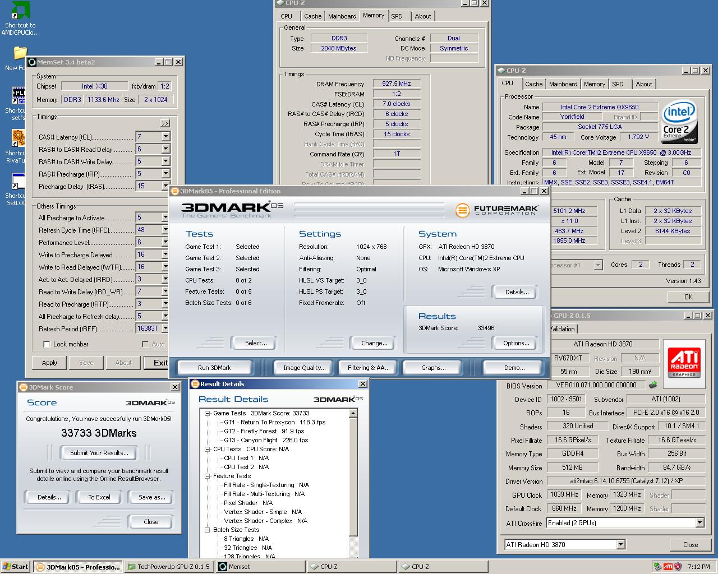Click the CPU-Z processor window title icon
This screenshot has height=574, width=718.
501,71
